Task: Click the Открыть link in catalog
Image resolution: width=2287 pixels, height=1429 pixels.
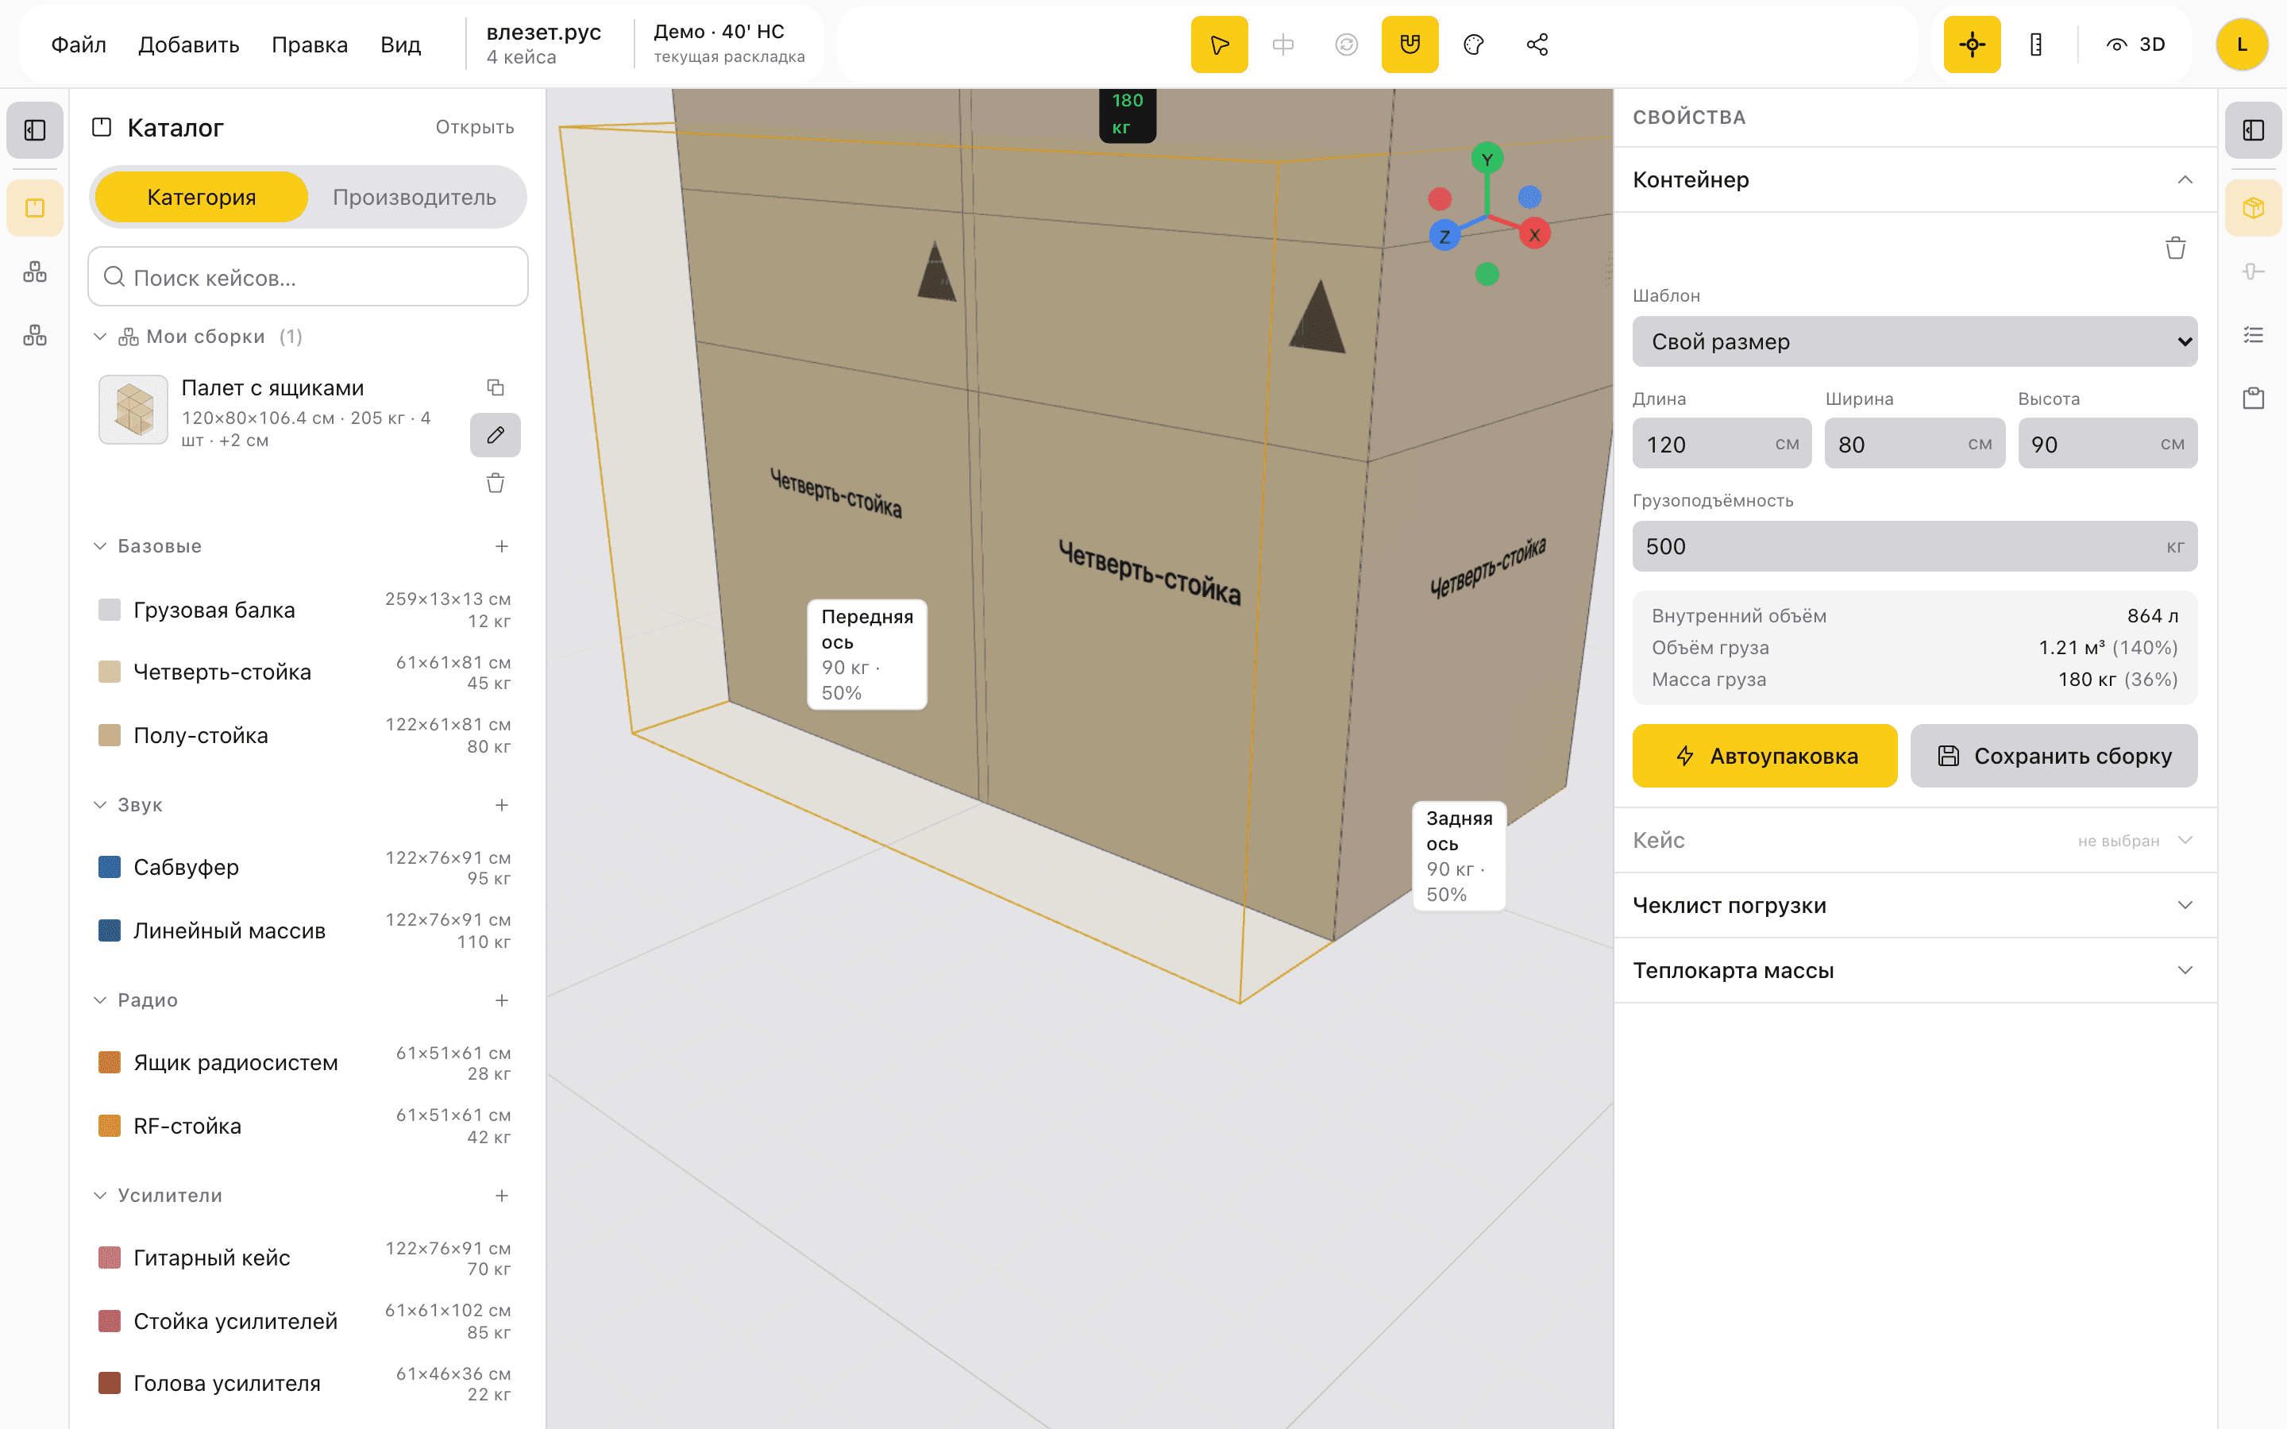Action: (x=474, y=127)
